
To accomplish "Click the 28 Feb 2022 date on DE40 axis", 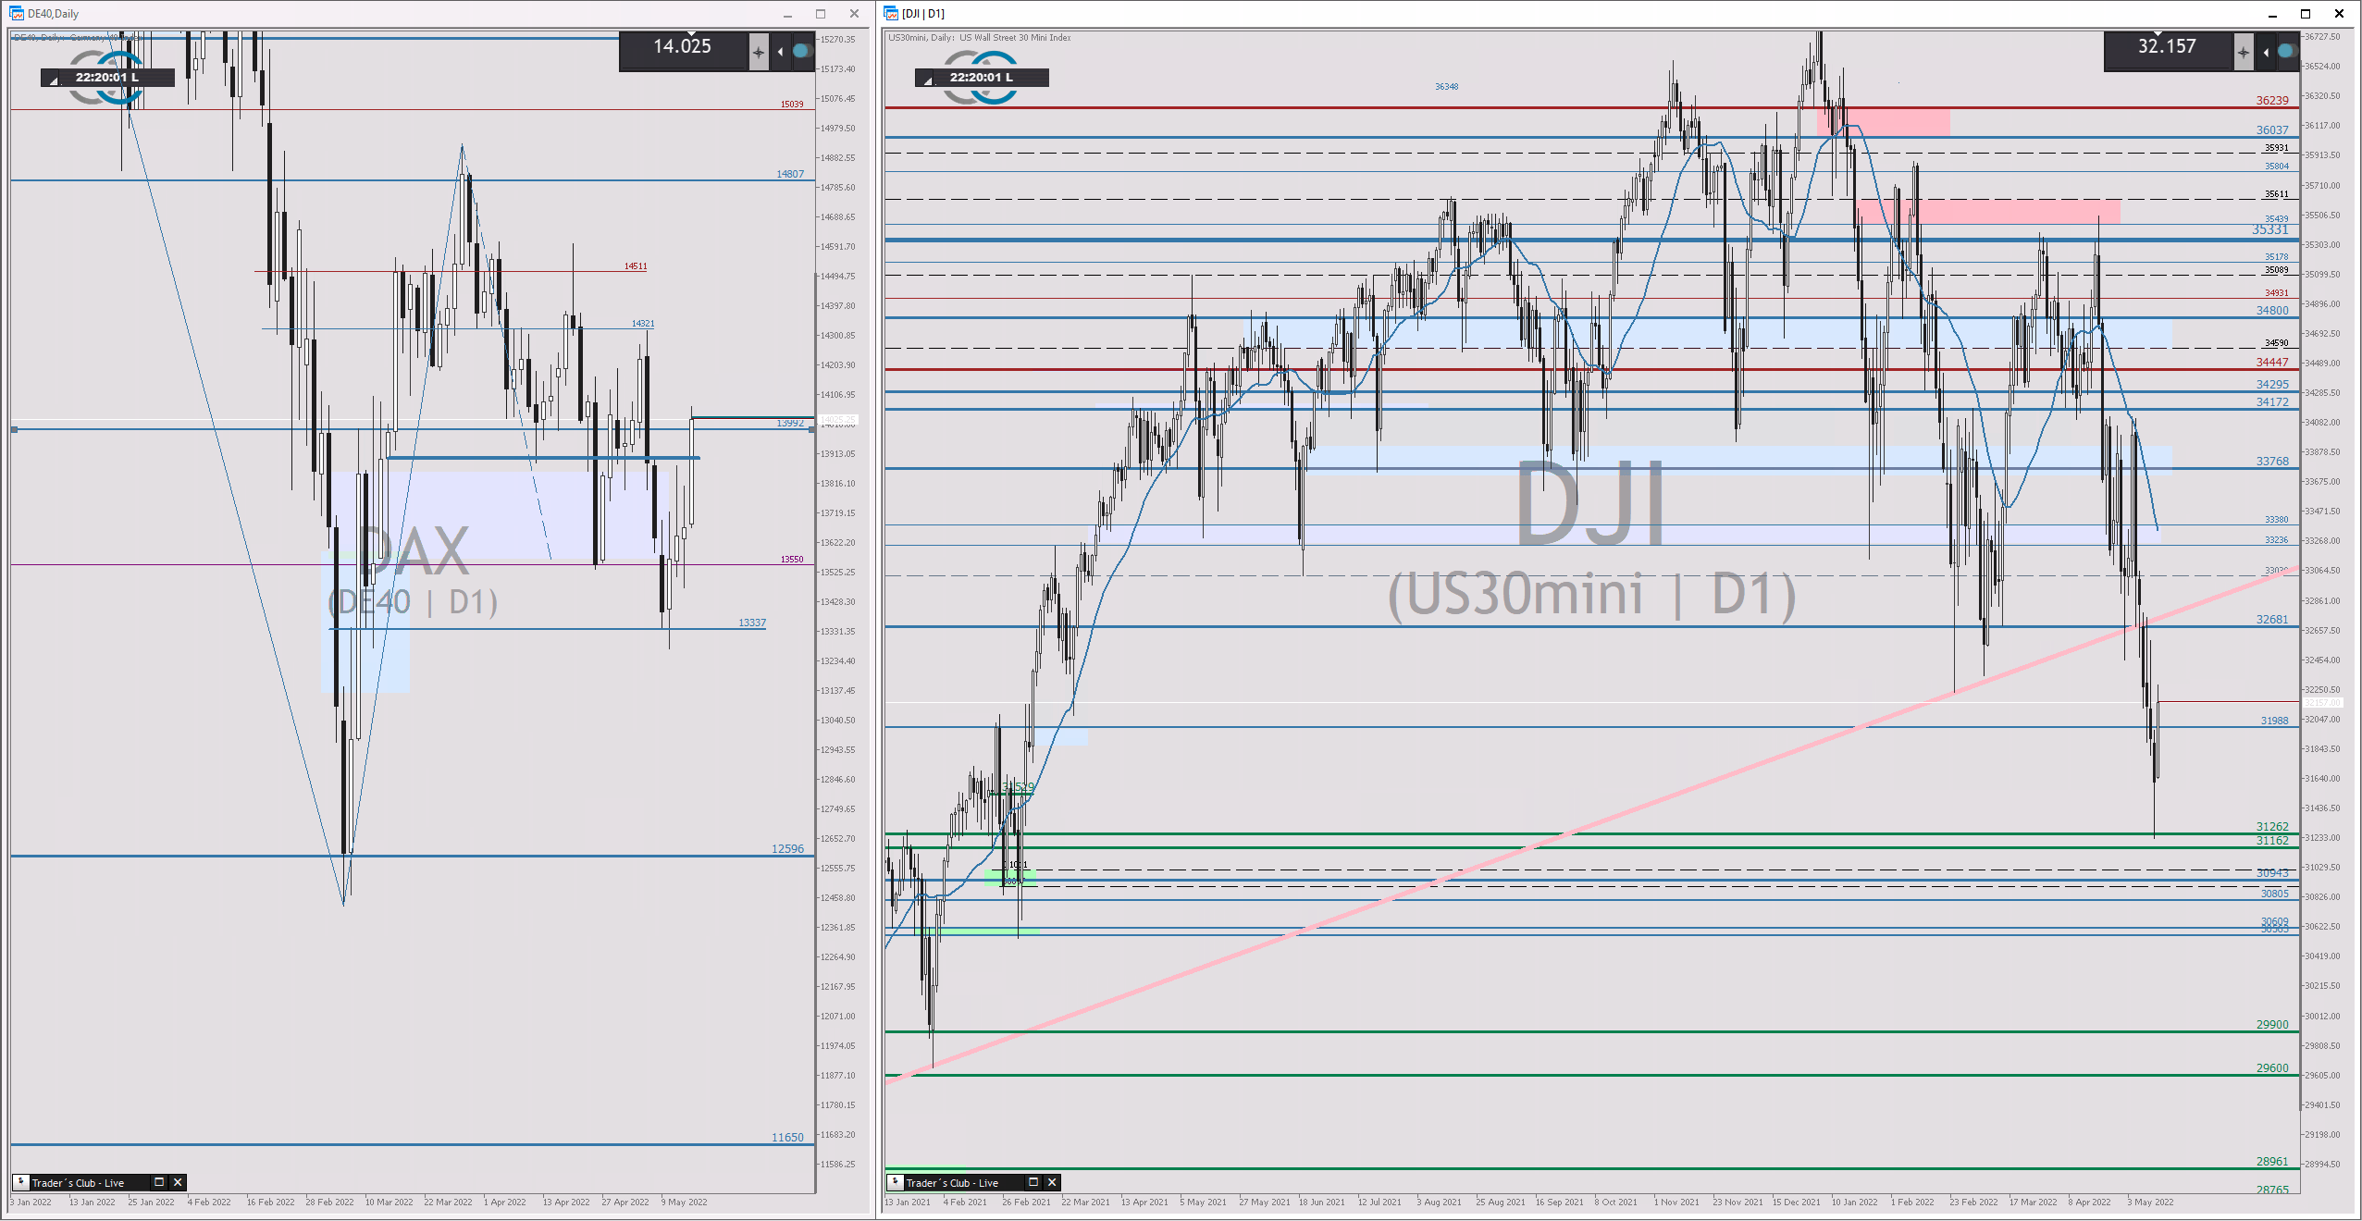I will (329, 1202).
